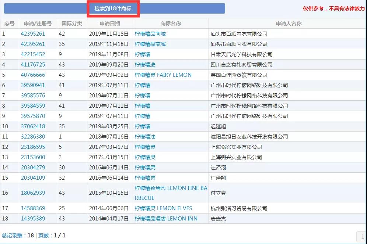Select applicant 四川言之有礼商贸有限公司
Image resolution: width=367 pixels, height=244 pixels.
241,65
